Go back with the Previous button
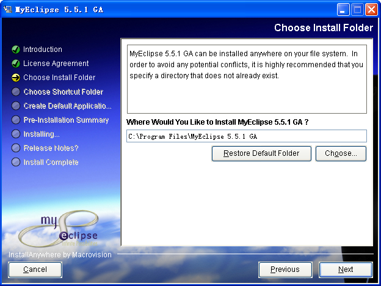This screenshot has width=381, height=286. tap(285, 269)
